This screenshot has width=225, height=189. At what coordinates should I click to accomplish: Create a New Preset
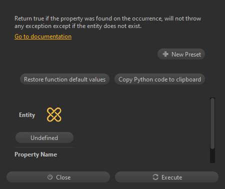tap(181, 54)
